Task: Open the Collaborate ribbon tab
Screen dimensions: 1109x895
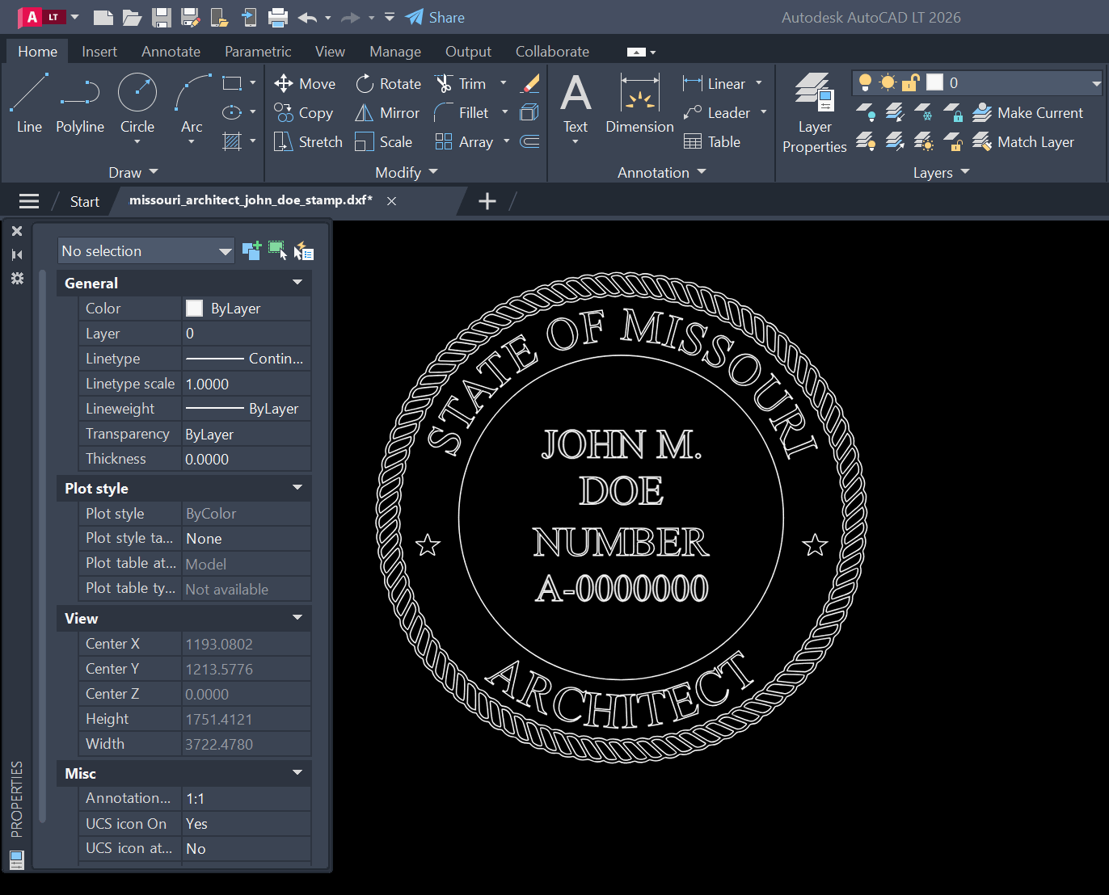Action: coord(552,51)
